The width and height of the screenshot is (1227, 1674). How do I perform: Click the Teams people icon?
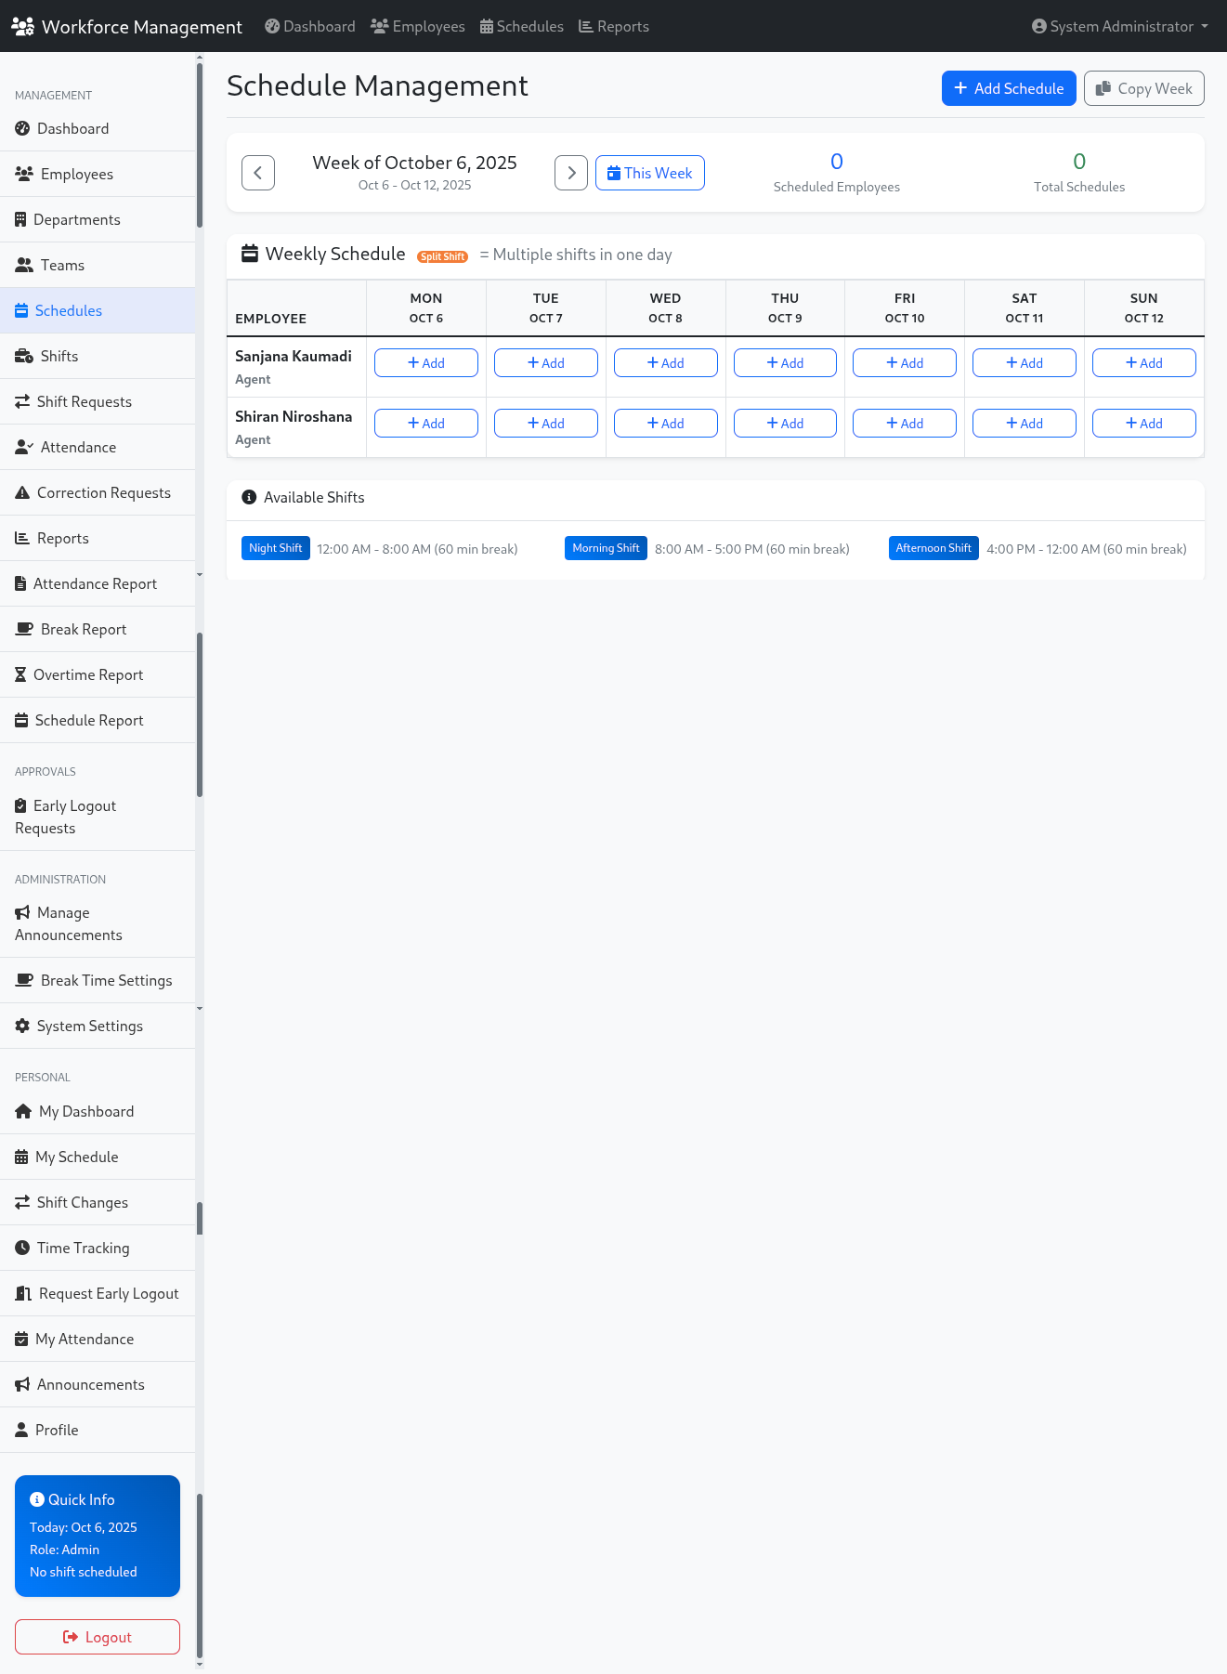pyautogui.click(x=24, y=265)
